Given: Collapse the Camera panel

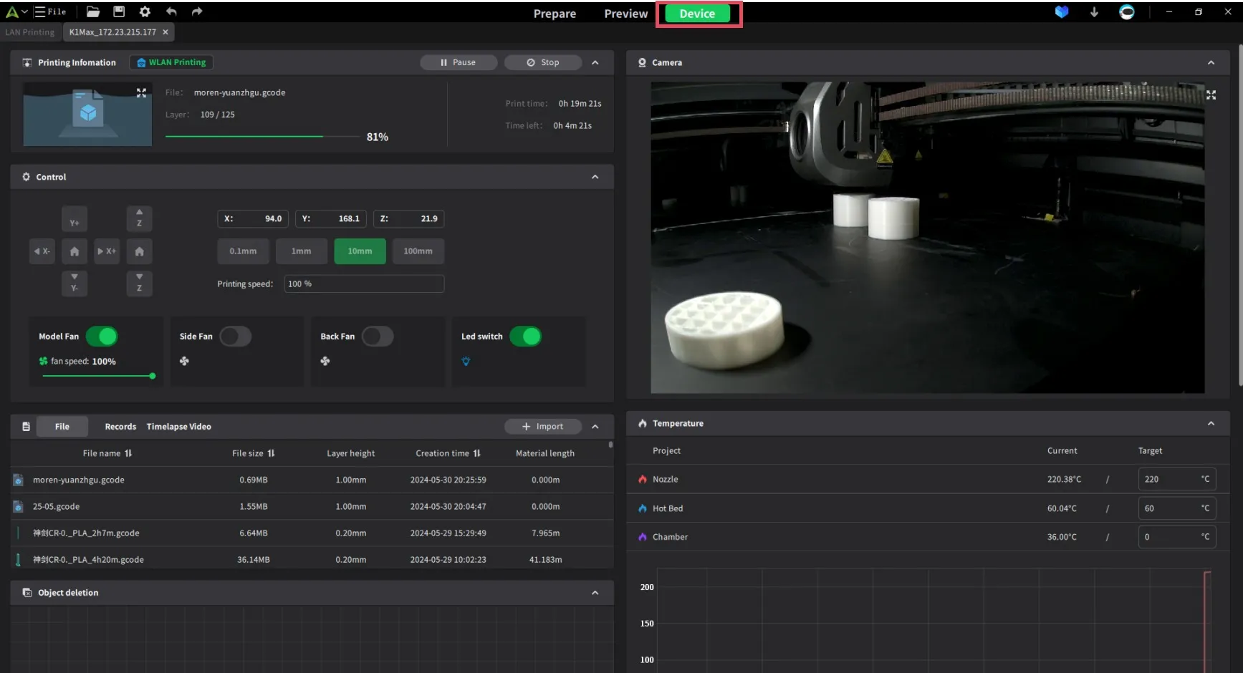Looking at the screenshot, I should tap(1211, 63).
